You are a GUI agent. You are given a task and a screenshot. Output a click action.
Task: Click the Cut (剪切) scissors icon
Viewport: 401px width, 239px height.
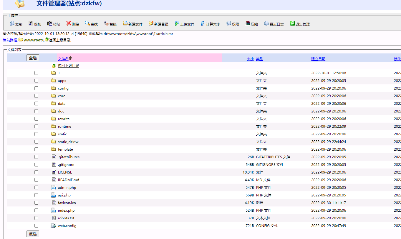click(31, 23)
